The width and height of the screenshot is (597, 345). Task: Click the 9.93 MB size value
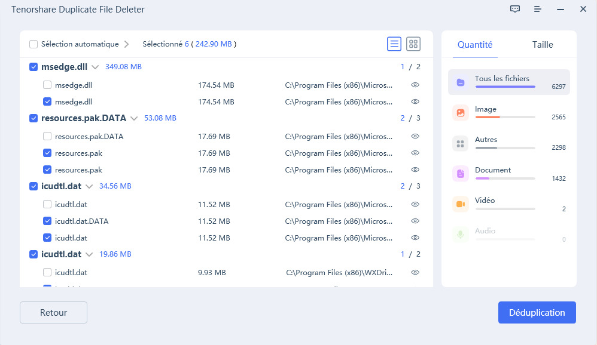tap(212, 272)
